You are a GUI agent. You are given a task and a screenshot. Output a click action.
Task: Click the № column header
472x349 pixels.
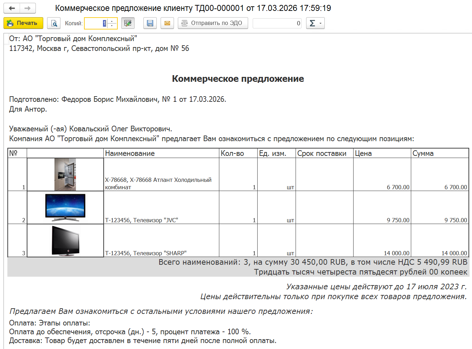(x=17, y=153)
